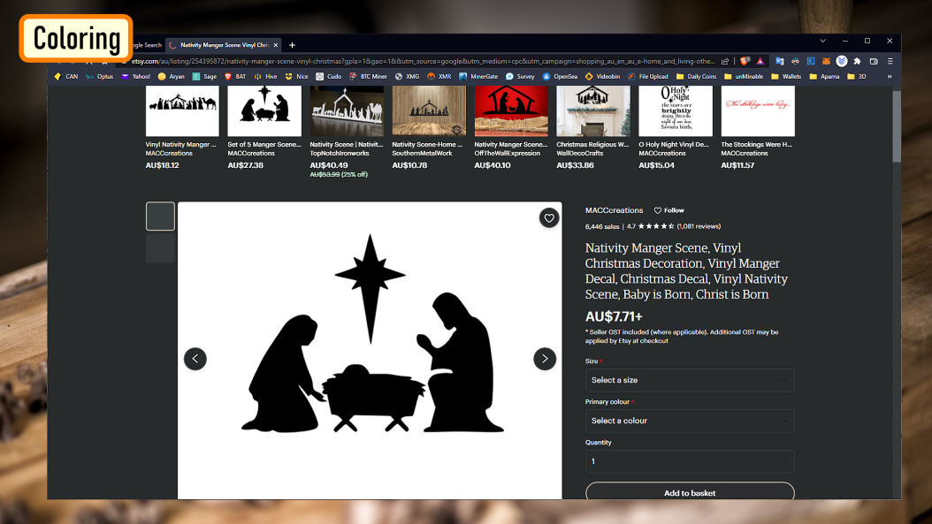Open O Holy Night Vinyl thumbnail
Viewport: 932px width, 524px height.
coord(676,110)
